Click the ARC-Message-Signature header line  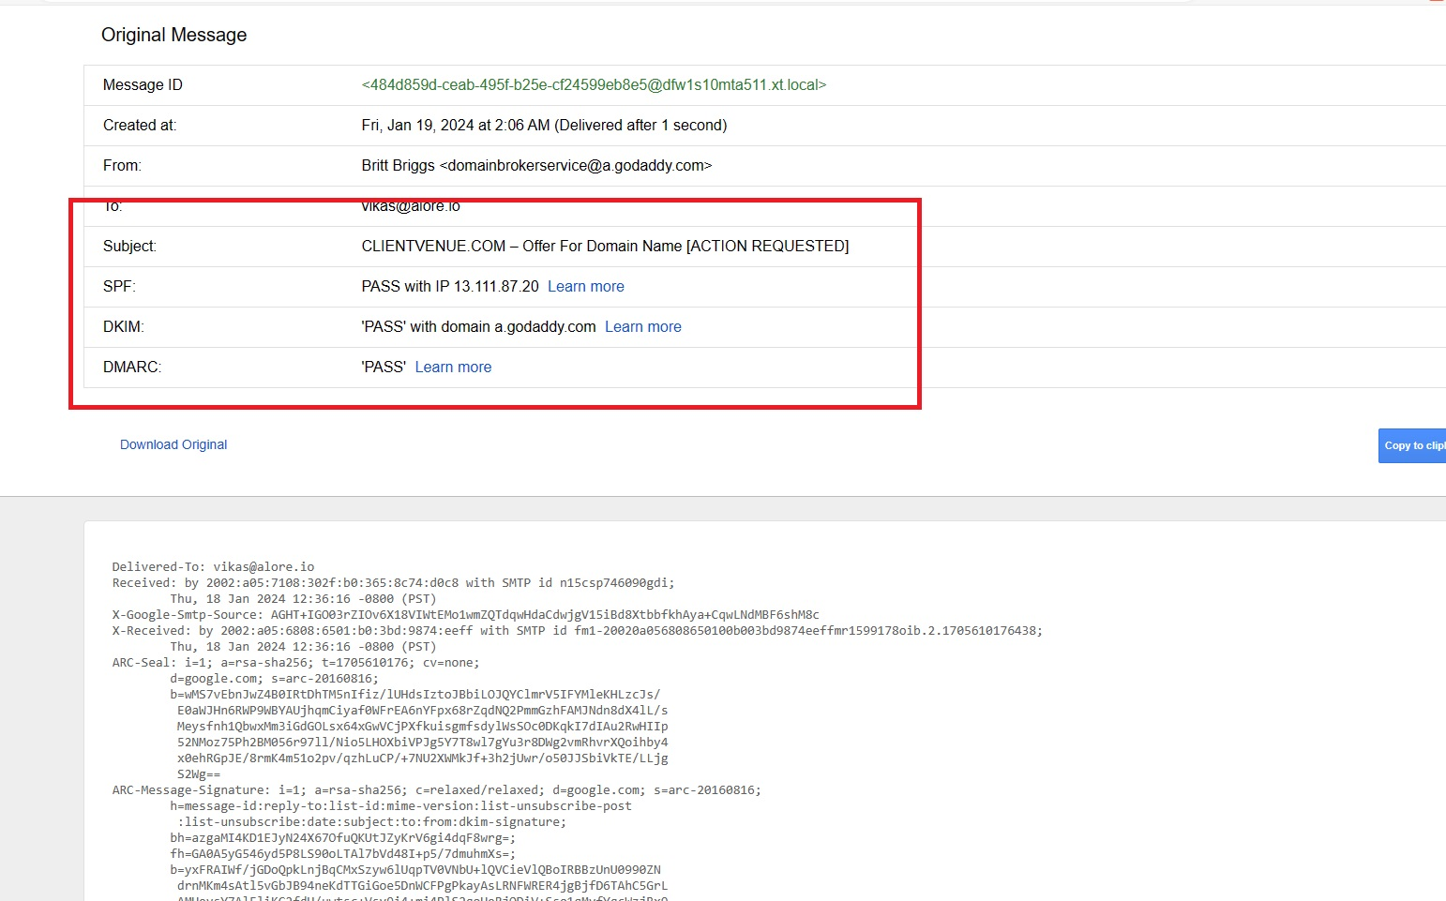tap(437, 789)
